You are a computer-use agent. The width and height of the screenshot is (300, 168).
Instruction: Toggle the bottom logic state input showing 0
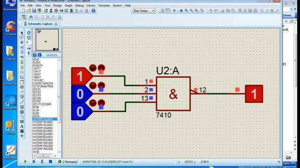coord(80,112)
